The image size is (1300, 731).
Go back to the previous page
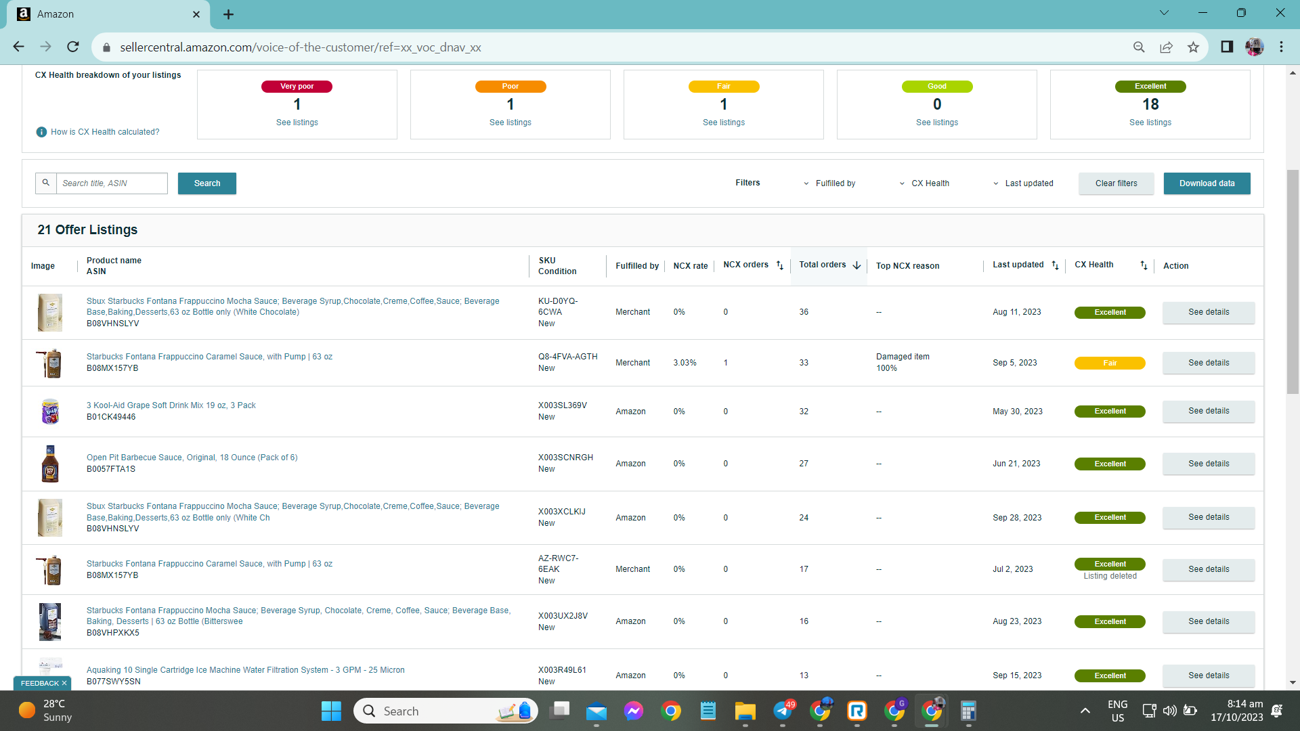18,47
